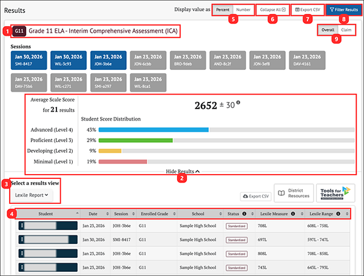Toggle session AND-8c2f Jan 23, 2026
This screenshot has width=364, height=276.
click(x=227, y=60)
